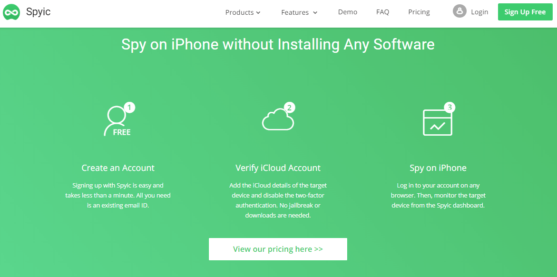Click the Spyic infinity logo icon
The image size is (557, 277).
[x=11, y=12]
